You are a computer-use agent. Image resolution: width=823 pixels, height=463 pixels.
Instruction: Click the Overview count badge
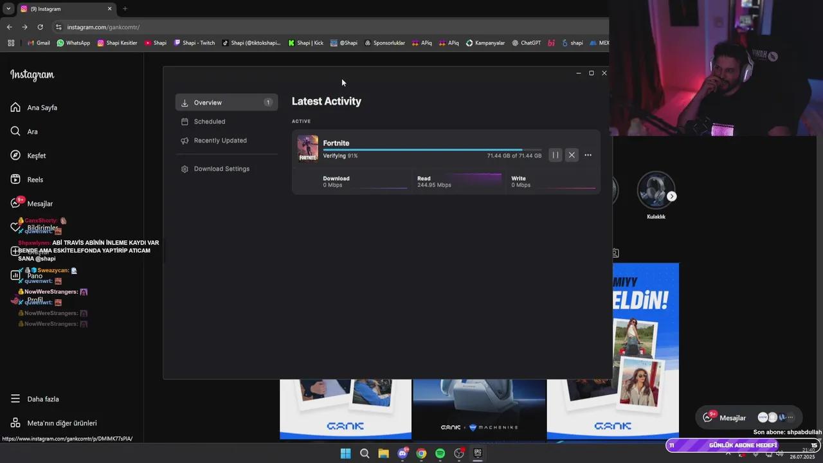click(268, 102)
